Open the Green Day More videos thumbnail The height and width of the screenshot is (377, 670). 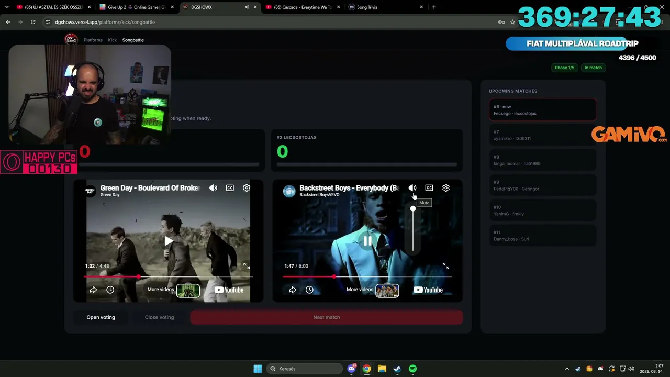[188, 290]
